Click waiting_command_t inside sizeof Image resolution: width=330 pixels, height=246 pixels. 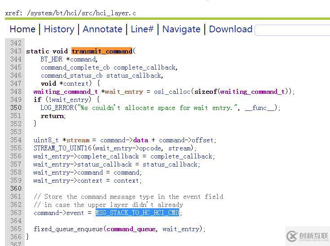click(252, 92)
